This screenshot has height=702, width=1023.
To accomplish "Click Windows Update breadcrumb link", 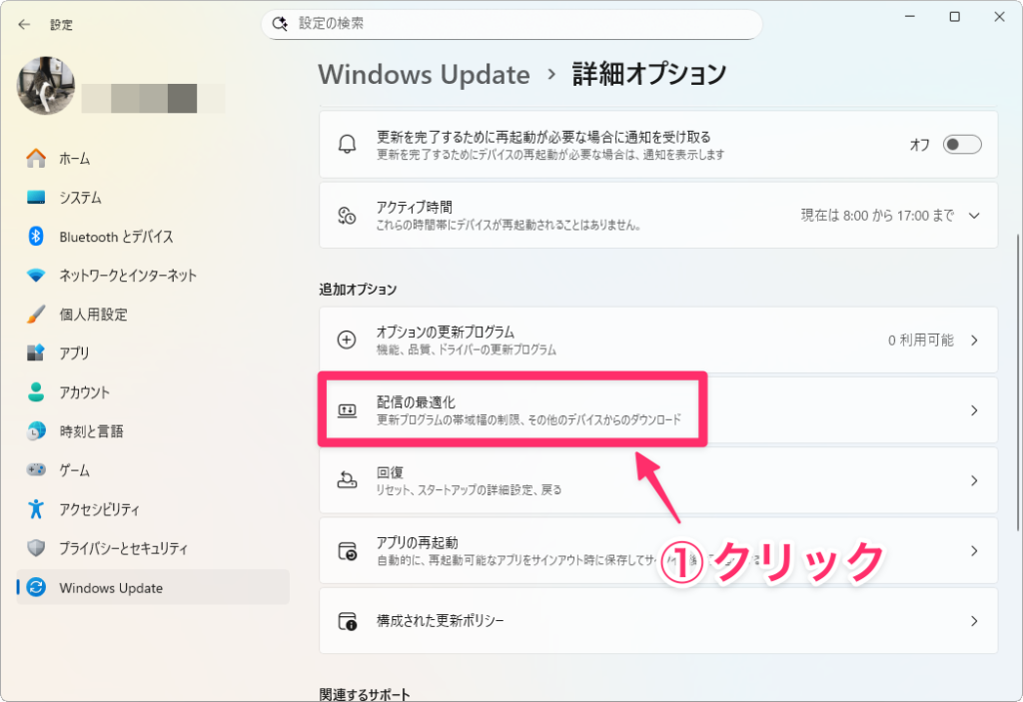I will pos(424,74).
